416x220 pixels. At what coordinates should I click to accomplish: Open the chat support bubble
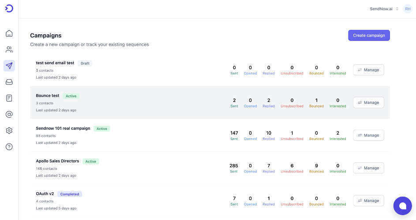(x=402, y=206)
